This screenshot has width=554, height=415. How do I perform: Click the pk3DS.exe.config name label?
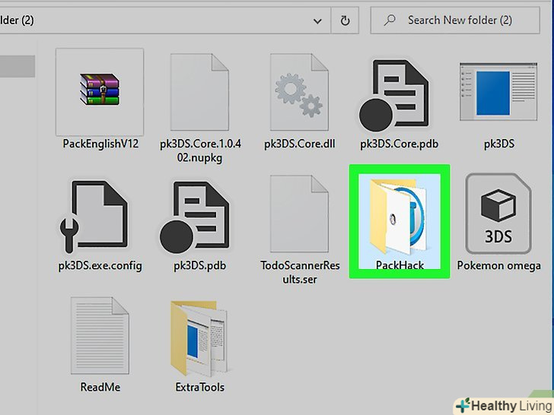[x=100, y=266]
